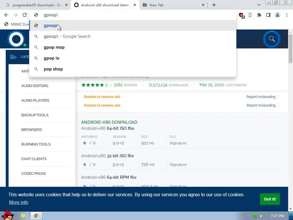293x220 pixels.
Task: Close the progressbar95 download tab
Action: point(66,5)
